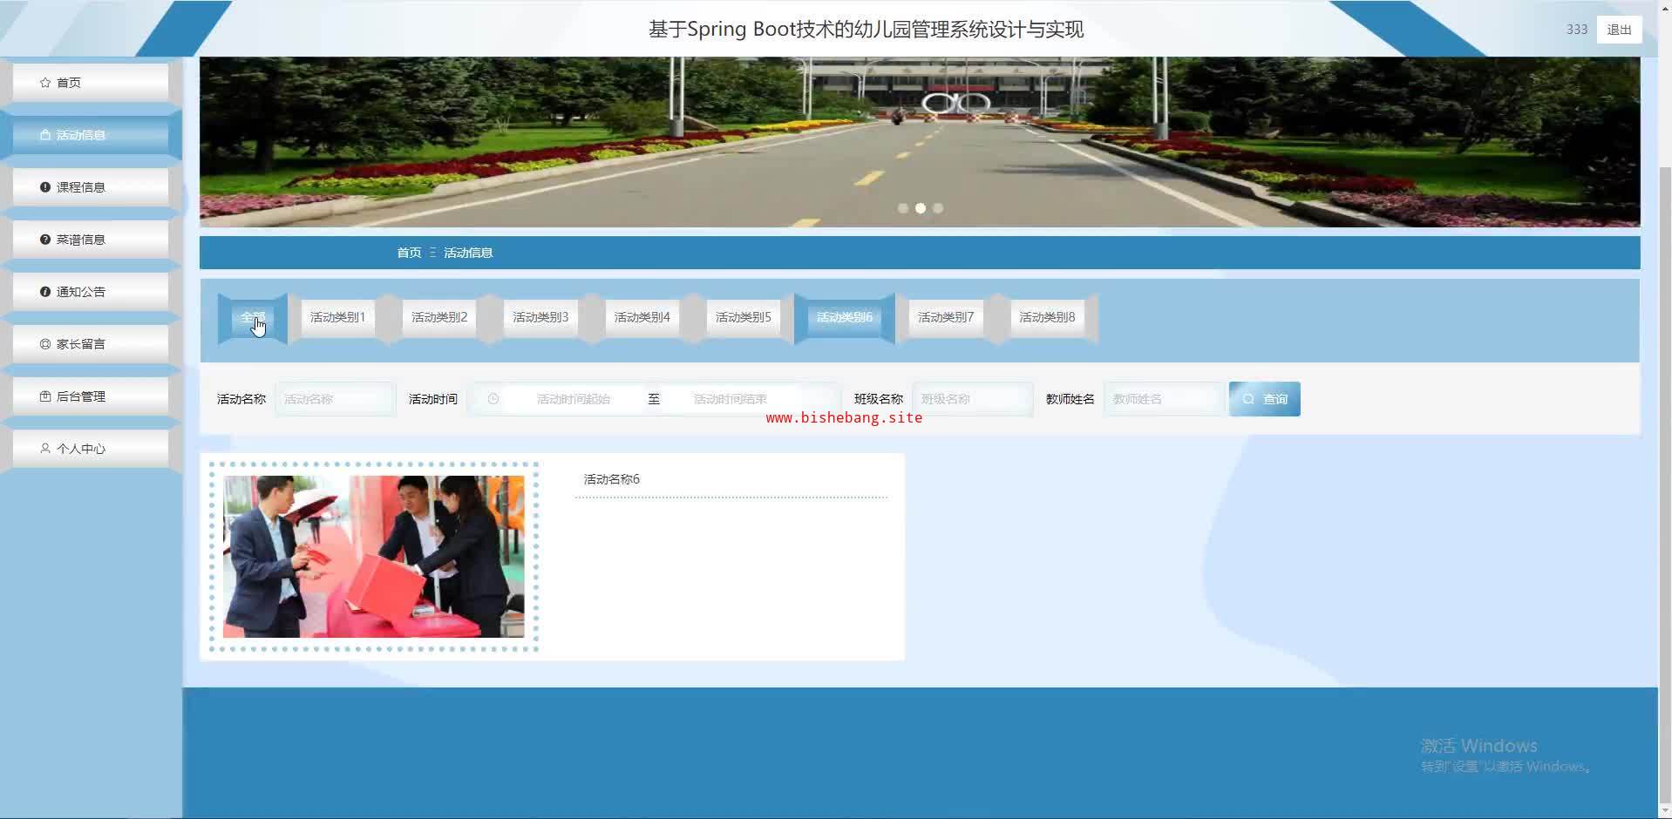Click the 退出 logout button
Viewport: 1672px width, 819px height.
(1619, 30)
